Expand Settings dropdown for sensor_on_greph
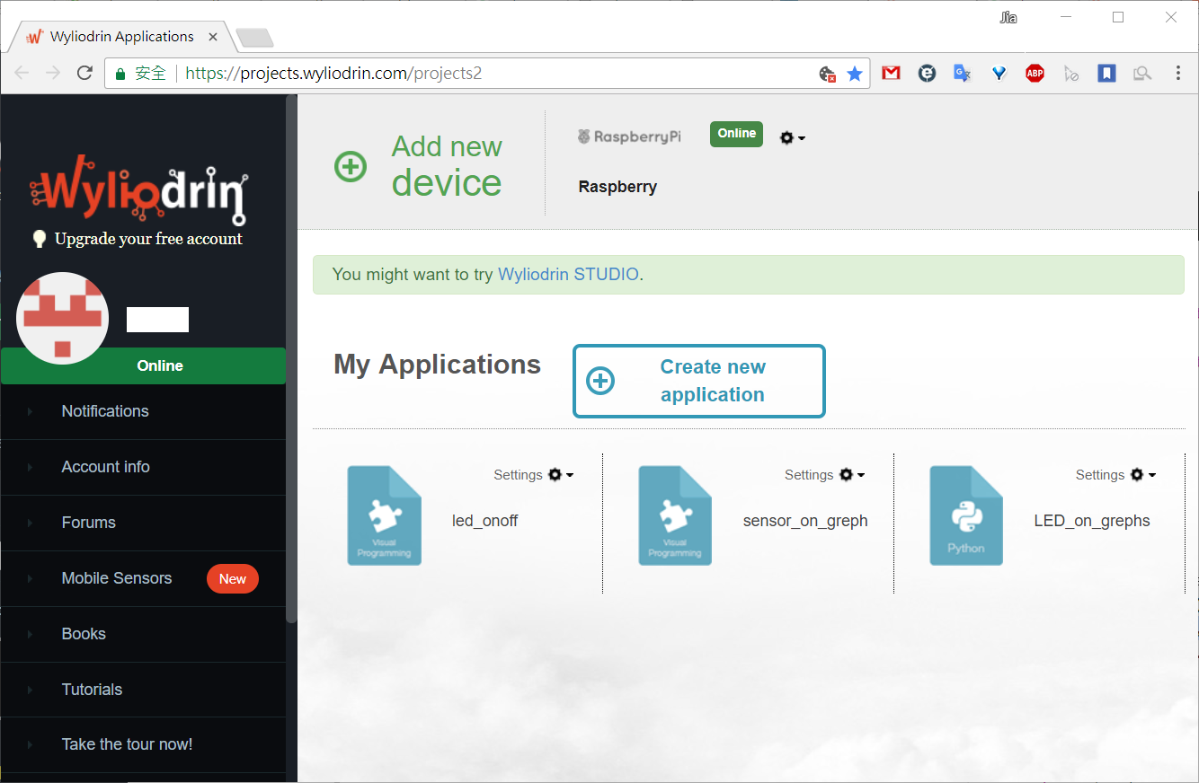This screenshot has height=783, width=1199. tap(825, 475)
